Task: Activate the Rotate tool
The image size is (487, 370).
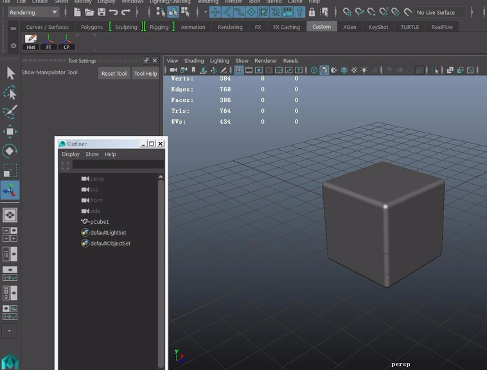Action: [10, 151]
